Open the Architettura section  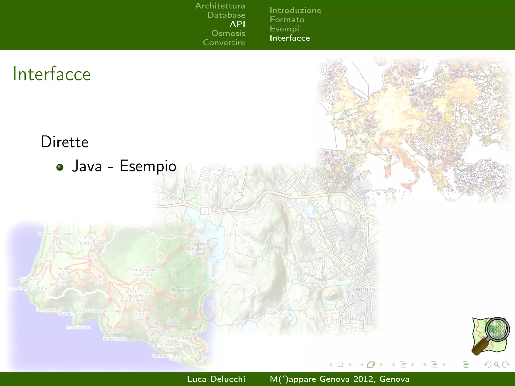(x=220, y=6)
